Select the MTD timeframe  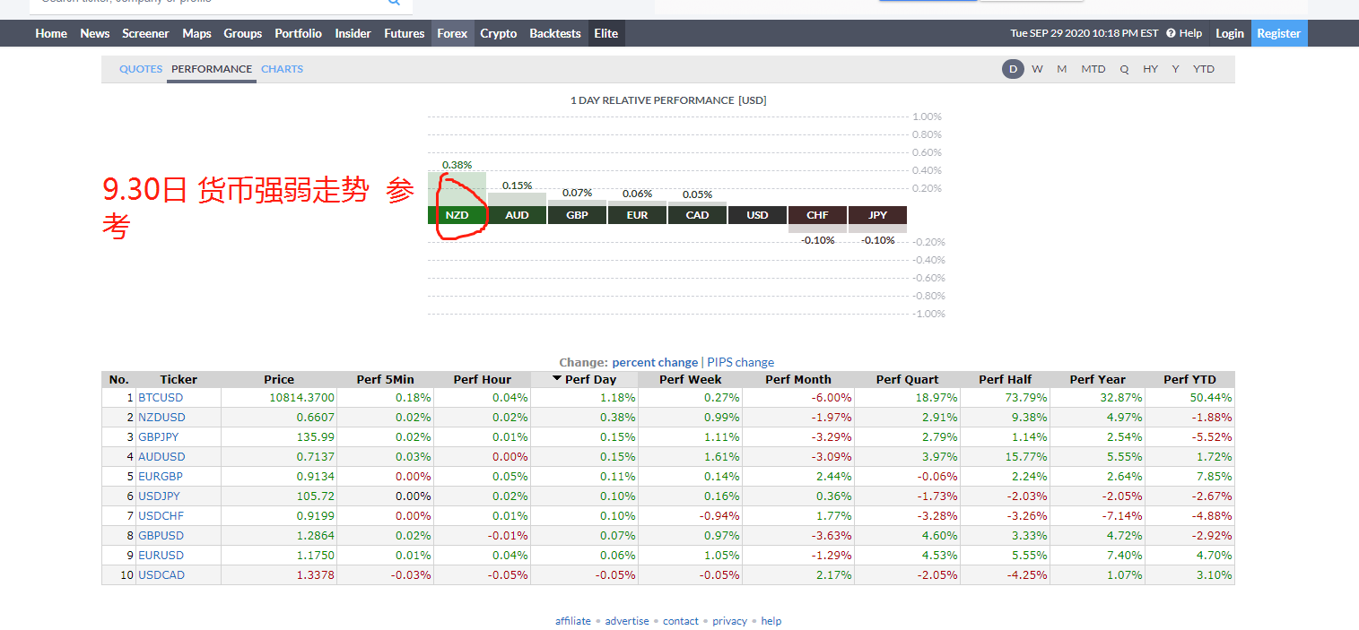tap(1093, 69)
